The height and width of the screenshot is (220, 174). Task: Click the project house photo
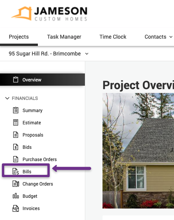(x=138, y=151)
